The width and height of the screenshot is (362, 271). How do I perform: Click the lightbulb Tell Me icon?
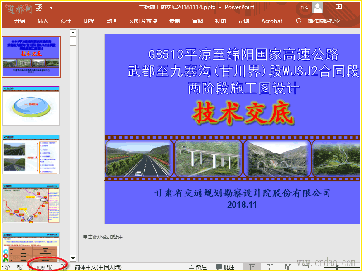tap(299, 21)
